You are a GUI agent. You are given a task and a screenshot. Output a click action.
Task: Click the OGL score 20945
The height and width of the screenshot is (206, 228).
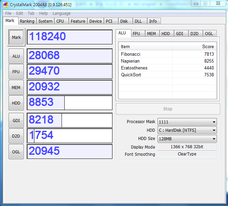[70, 151]
